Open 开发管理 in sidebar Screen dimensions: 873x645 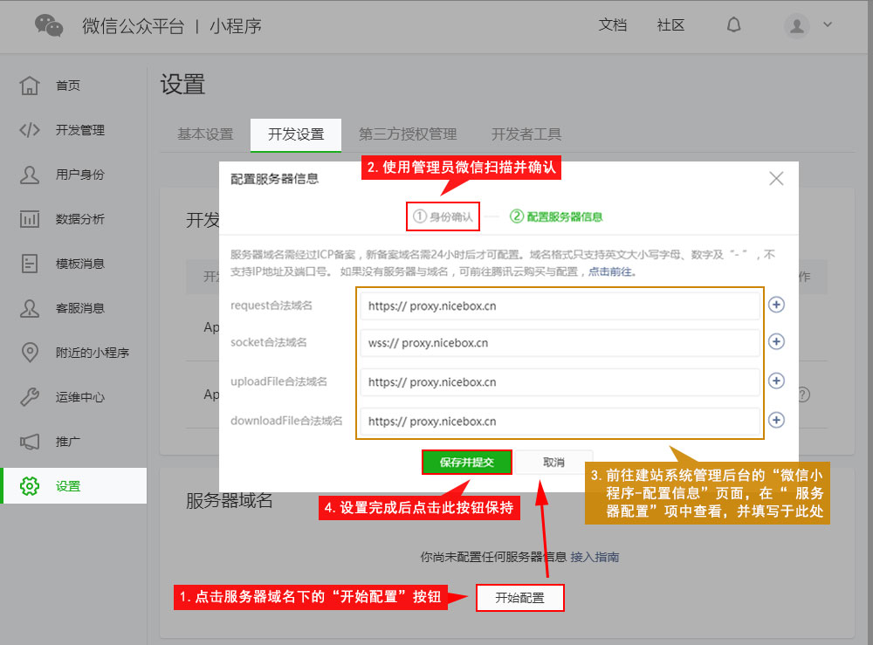[x=79, y=130]
